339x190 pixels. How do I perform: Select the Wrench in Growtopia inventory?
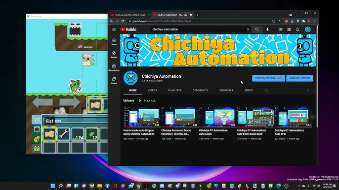64,134
